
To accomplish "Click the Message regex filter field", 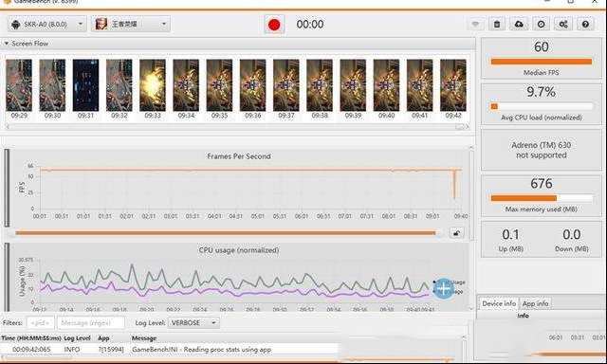I will tap(91, 322).
